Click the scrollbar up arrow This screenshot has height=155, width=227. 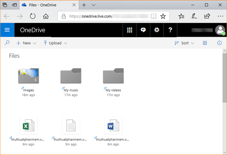224,51
